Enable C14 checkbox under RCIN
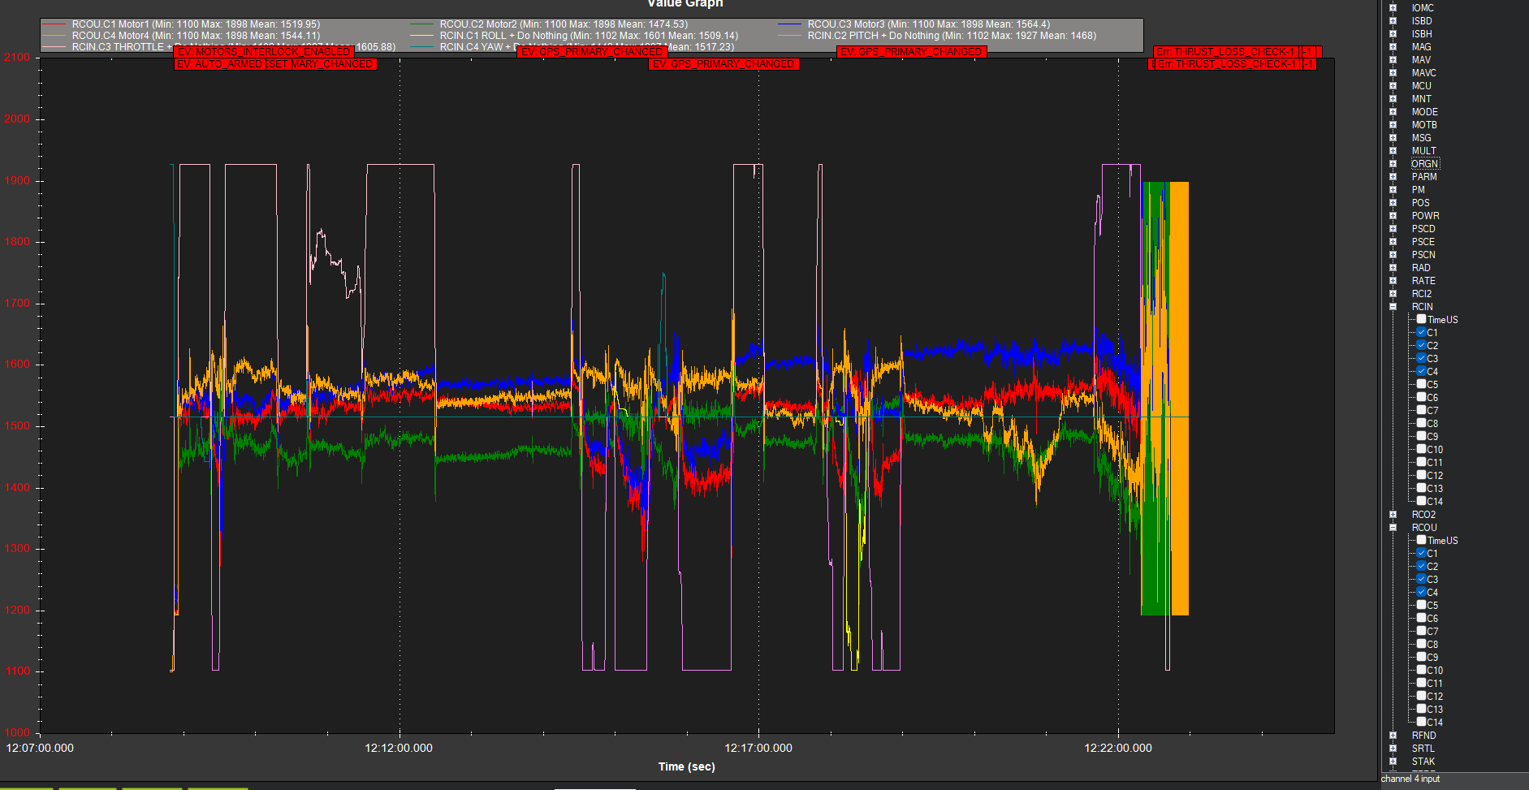The image size is (1529, 790). click(x=1421, y=501)
